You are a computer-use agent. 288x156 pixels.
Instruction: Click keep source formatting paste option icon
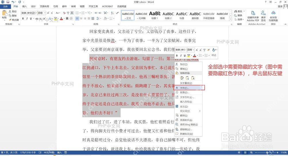pyautogui.click(x=182, y=78)
